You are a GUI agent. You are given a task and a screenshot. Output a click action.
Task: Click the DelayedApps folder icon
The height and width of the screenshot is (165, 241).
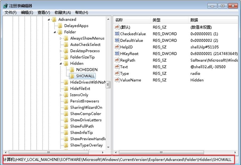pyautogui.click(x=60, y=26)
